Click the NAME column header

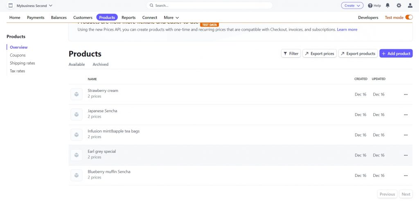tap(92, 79)
